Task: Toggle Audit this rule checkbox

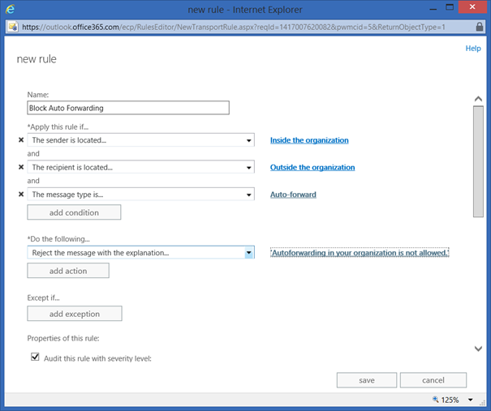Action: tap(35, 357)
